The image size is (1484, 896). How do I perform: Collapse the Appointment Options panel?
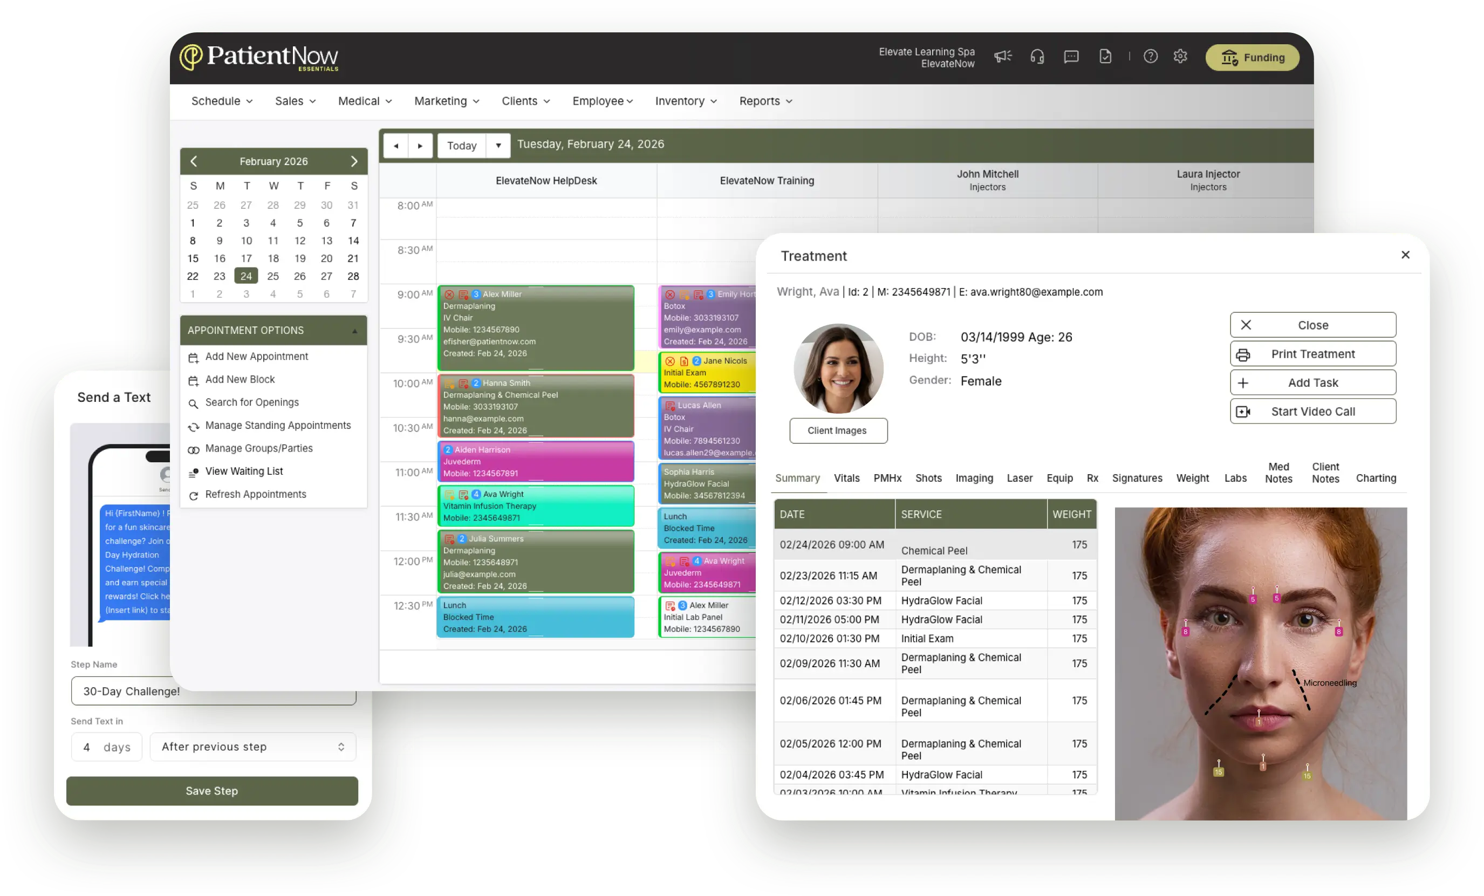355,331
